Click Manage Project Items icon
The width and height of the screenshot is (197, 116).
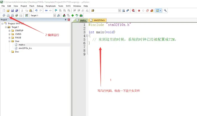click(x=64, y=16)
